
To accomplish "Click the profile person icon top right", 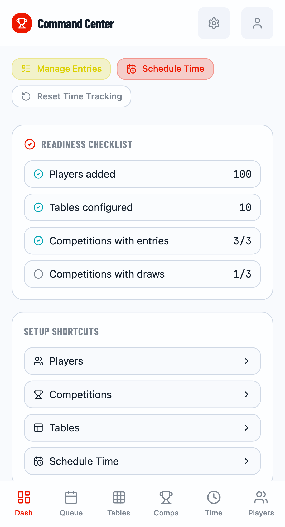I will click(257, 23).
